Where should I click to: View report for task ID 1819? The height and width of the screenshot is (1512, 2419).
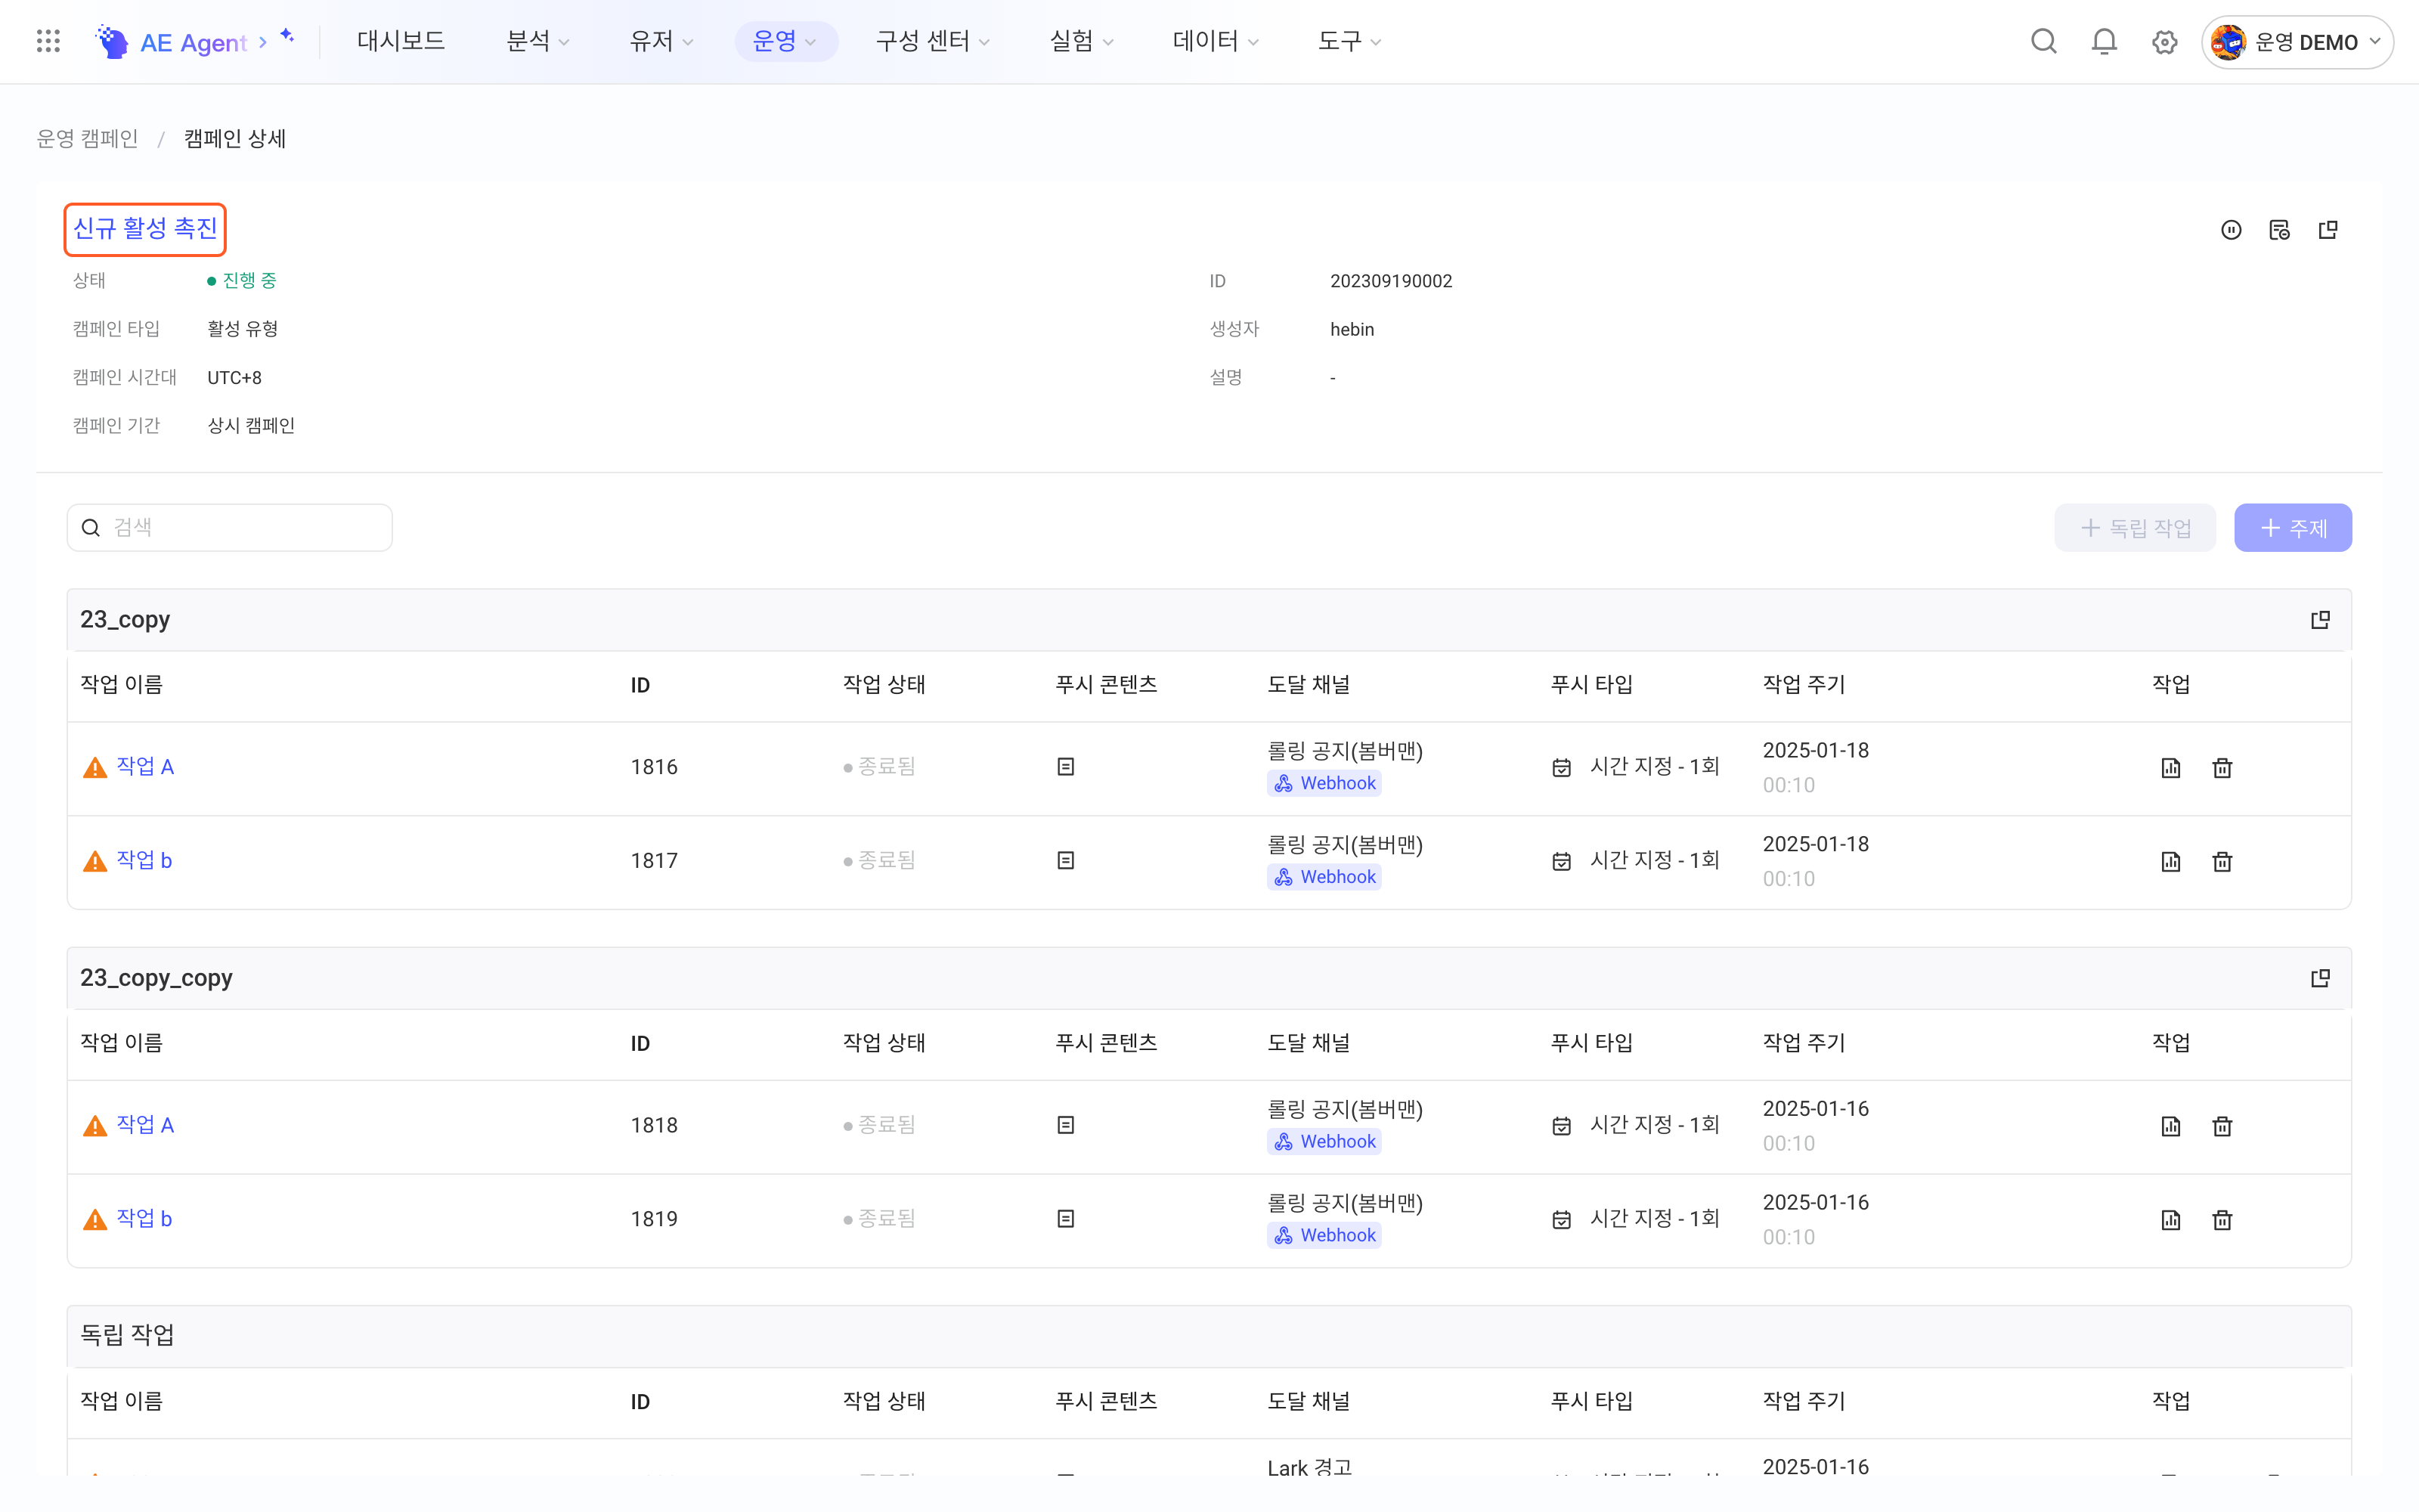click(x=2170, y=1220)
